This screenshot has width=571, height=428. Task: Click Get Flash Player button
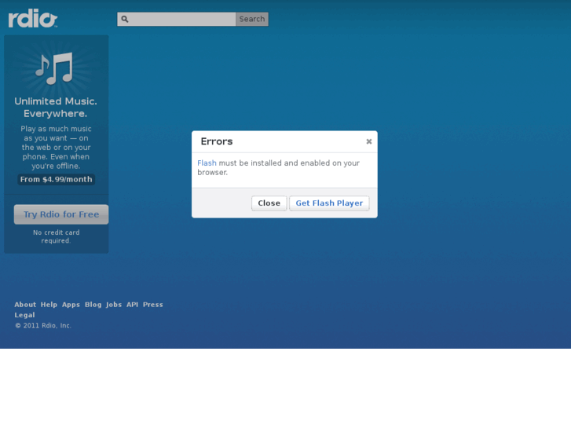(329, 203)
